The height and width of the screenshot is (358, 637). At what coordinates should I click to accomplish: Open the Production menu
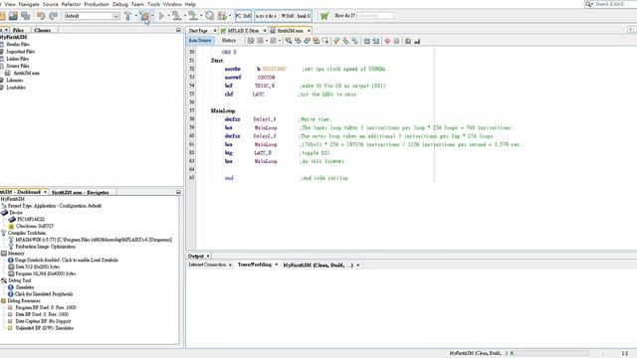point(97,4)
